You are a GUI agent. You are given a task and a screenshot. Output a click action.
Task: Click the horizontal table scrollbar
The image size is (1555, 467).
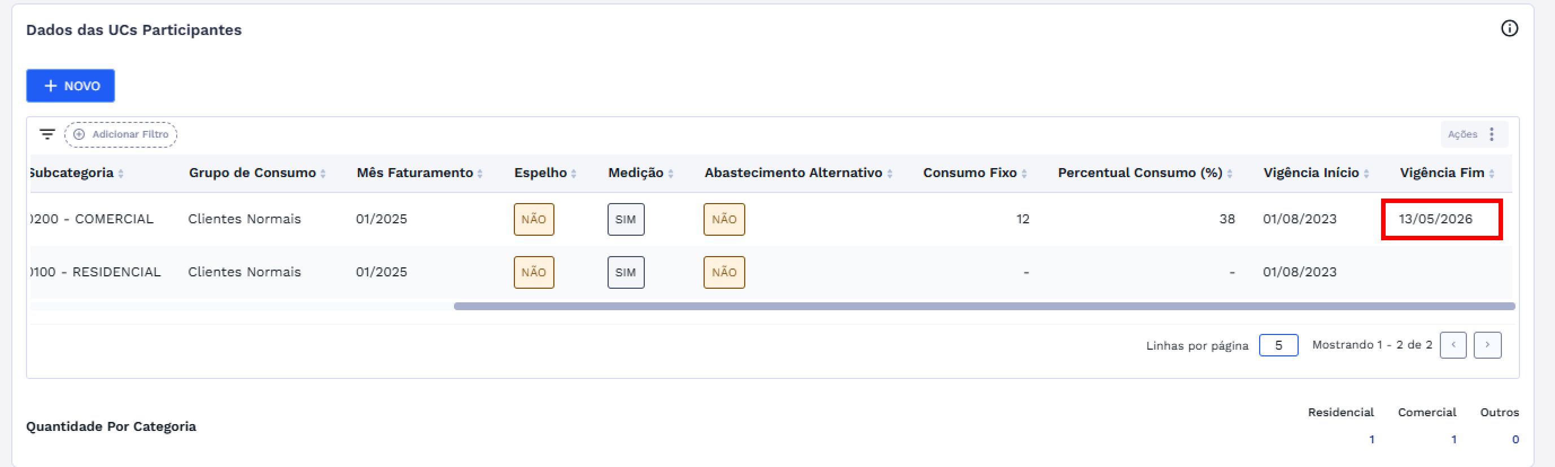984,306
